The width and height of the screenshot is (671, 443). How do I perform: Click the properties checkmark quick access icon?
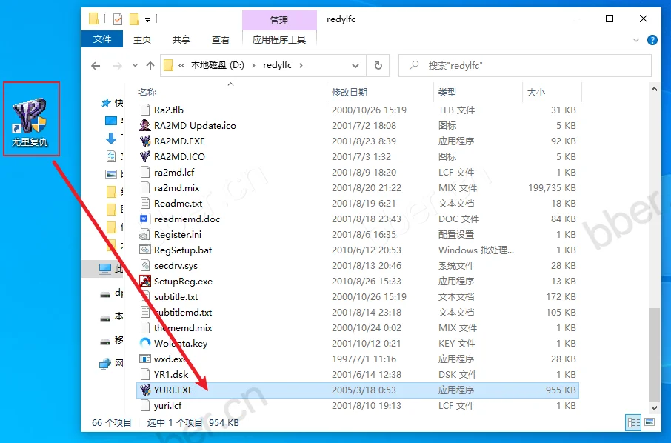coord(118,19)
